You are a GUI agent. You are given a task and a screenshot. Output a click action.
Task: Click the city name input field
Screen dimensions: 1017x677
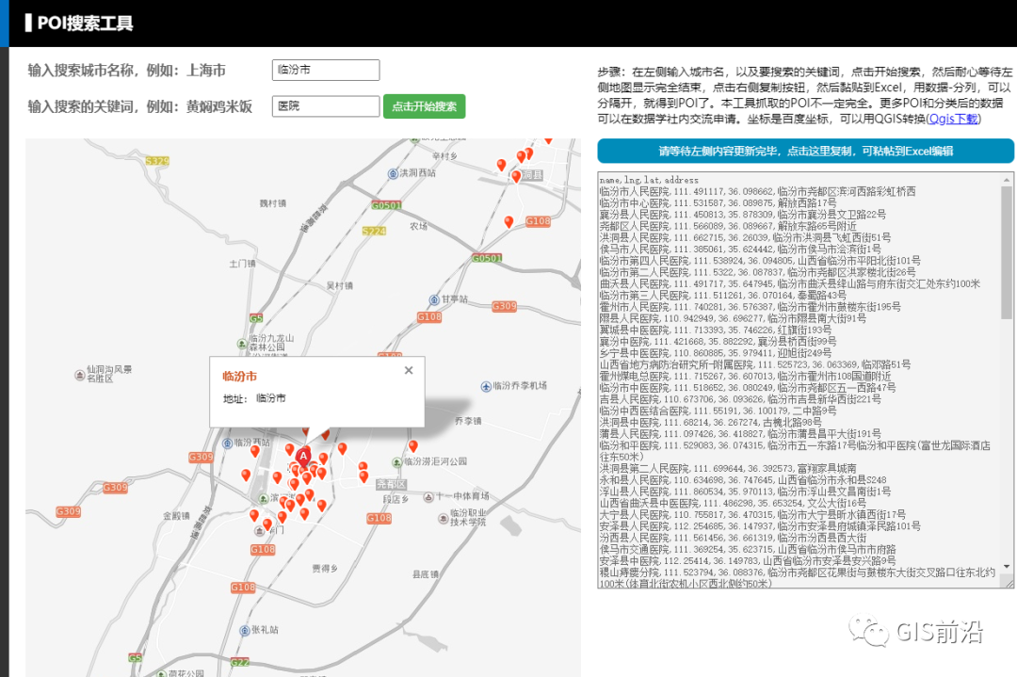(x=326, y=70)
